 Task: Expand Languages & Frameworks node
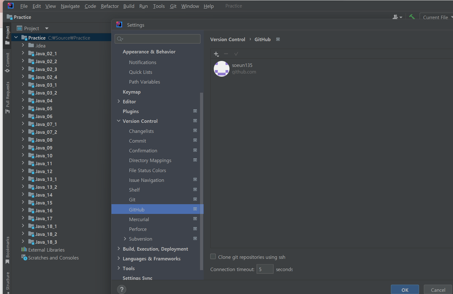[119, 258]
